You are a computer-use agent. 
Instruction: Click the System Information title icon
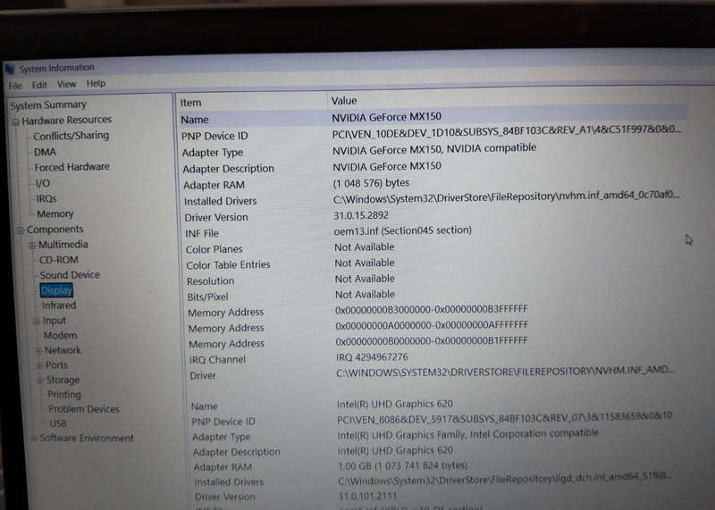coord(10,70)
